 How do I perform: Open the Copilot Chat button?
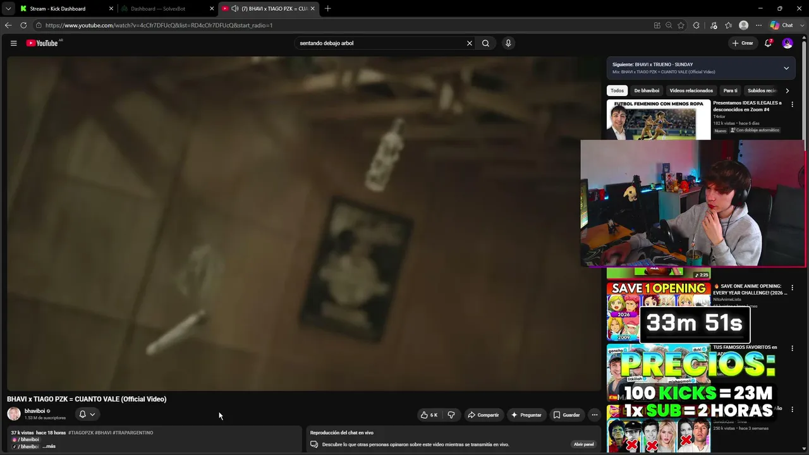[782, 25]
